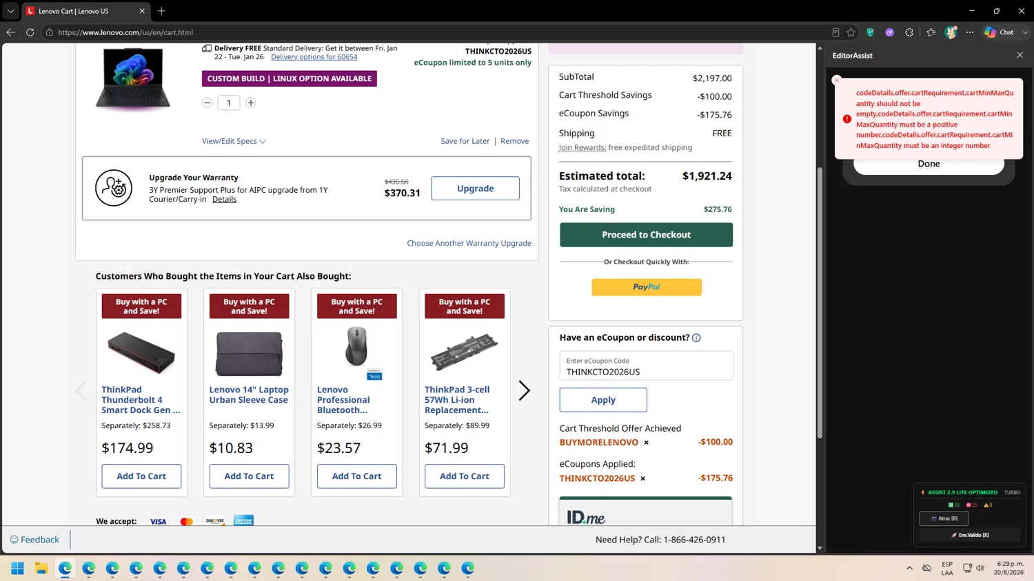Click the Done button in EditorAssist
This screenshot has height=581, width=1034.
(x=929, y=164)
